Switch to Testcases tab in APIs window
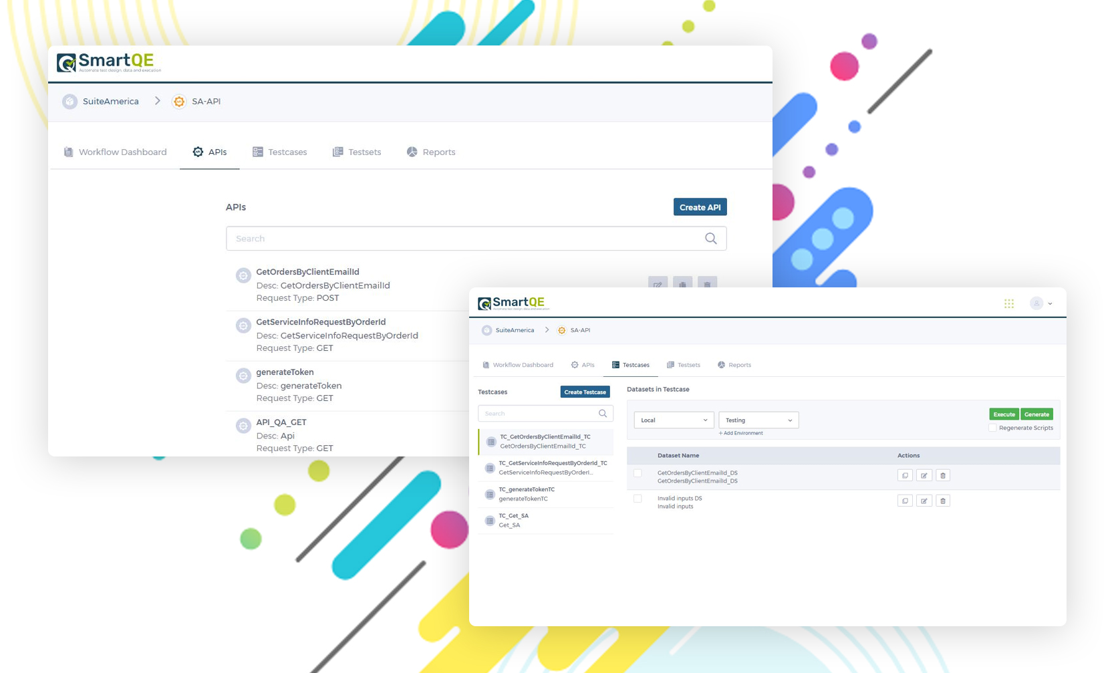1120x673 pixels. [279, 152]
